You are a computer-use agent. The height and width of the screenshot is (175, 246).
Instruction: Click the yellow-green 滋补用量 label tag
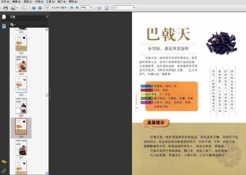[150, 94]
